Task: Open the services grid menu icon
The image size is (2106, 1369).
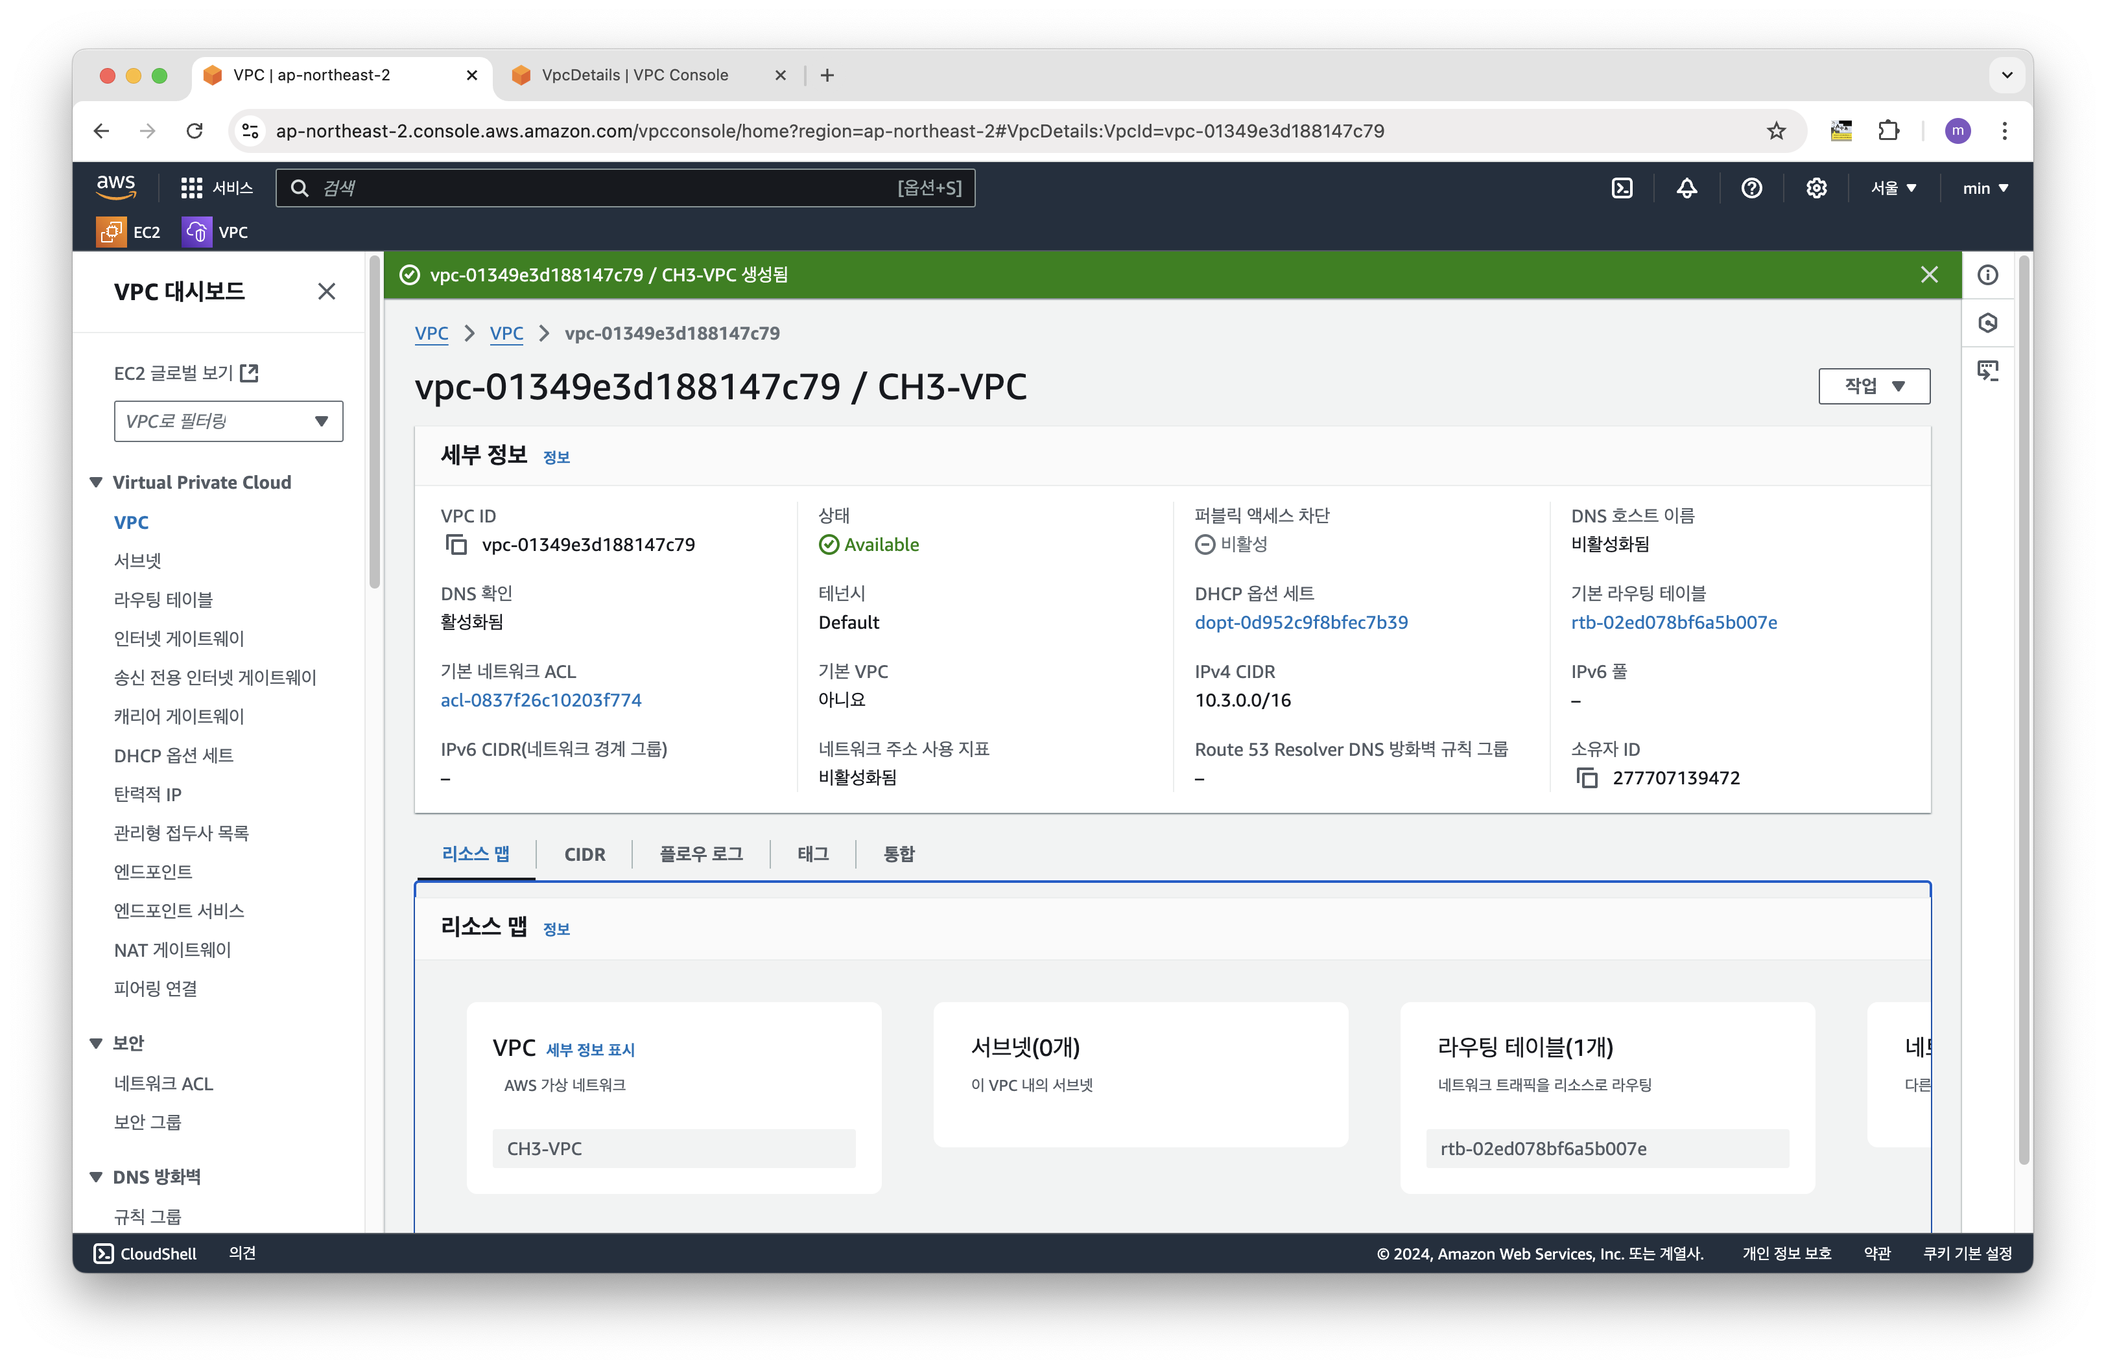Action: click(191, 189)
